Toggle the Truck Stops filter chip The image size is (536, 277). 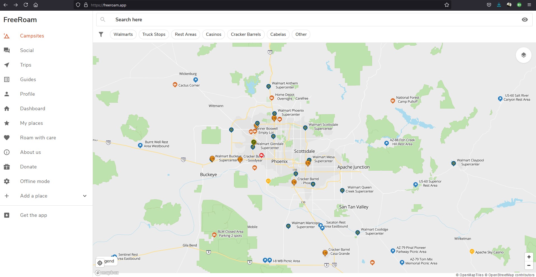pyautogui.click(x=154, y=34)
